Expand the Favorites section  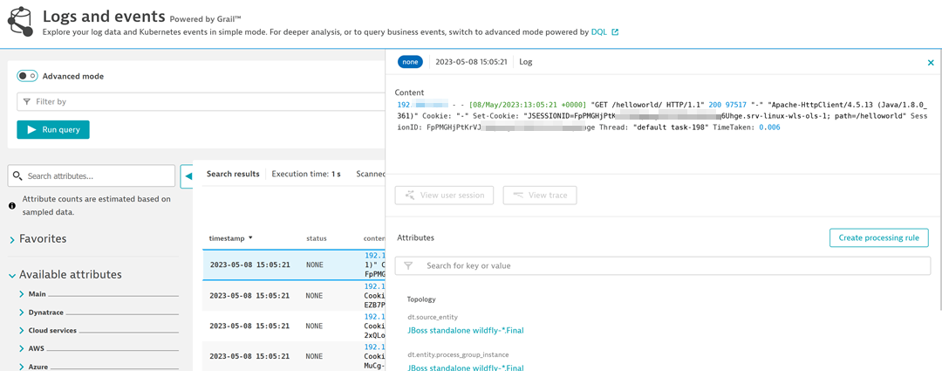pos(12,239)
